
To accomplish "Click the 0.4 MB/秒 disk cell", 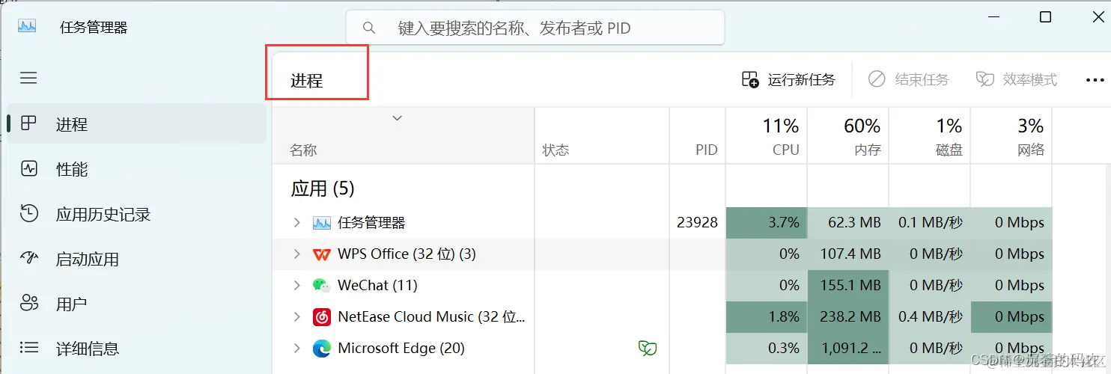I will 930,317.
